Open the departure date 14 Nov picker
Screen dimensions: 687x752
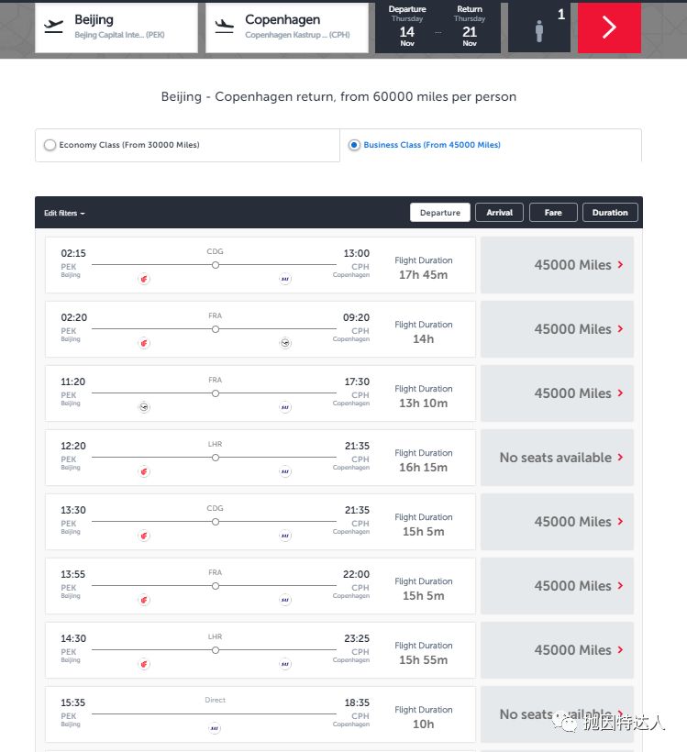407,27
